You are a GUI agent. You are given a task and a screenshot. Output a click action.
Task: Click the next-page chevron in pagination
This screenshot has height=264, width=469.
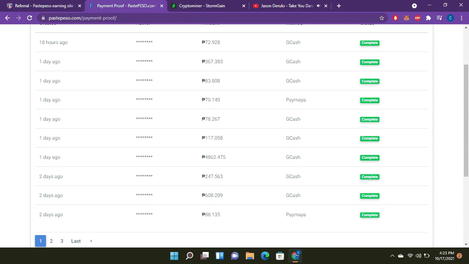tap(91, 241)
